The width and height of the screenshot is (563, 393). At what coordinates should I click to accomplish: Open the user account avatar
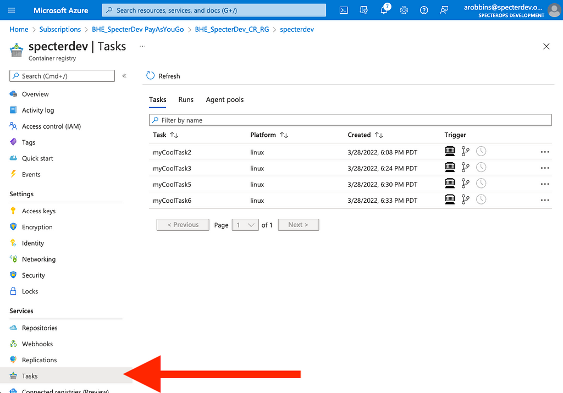coord(554,10)
